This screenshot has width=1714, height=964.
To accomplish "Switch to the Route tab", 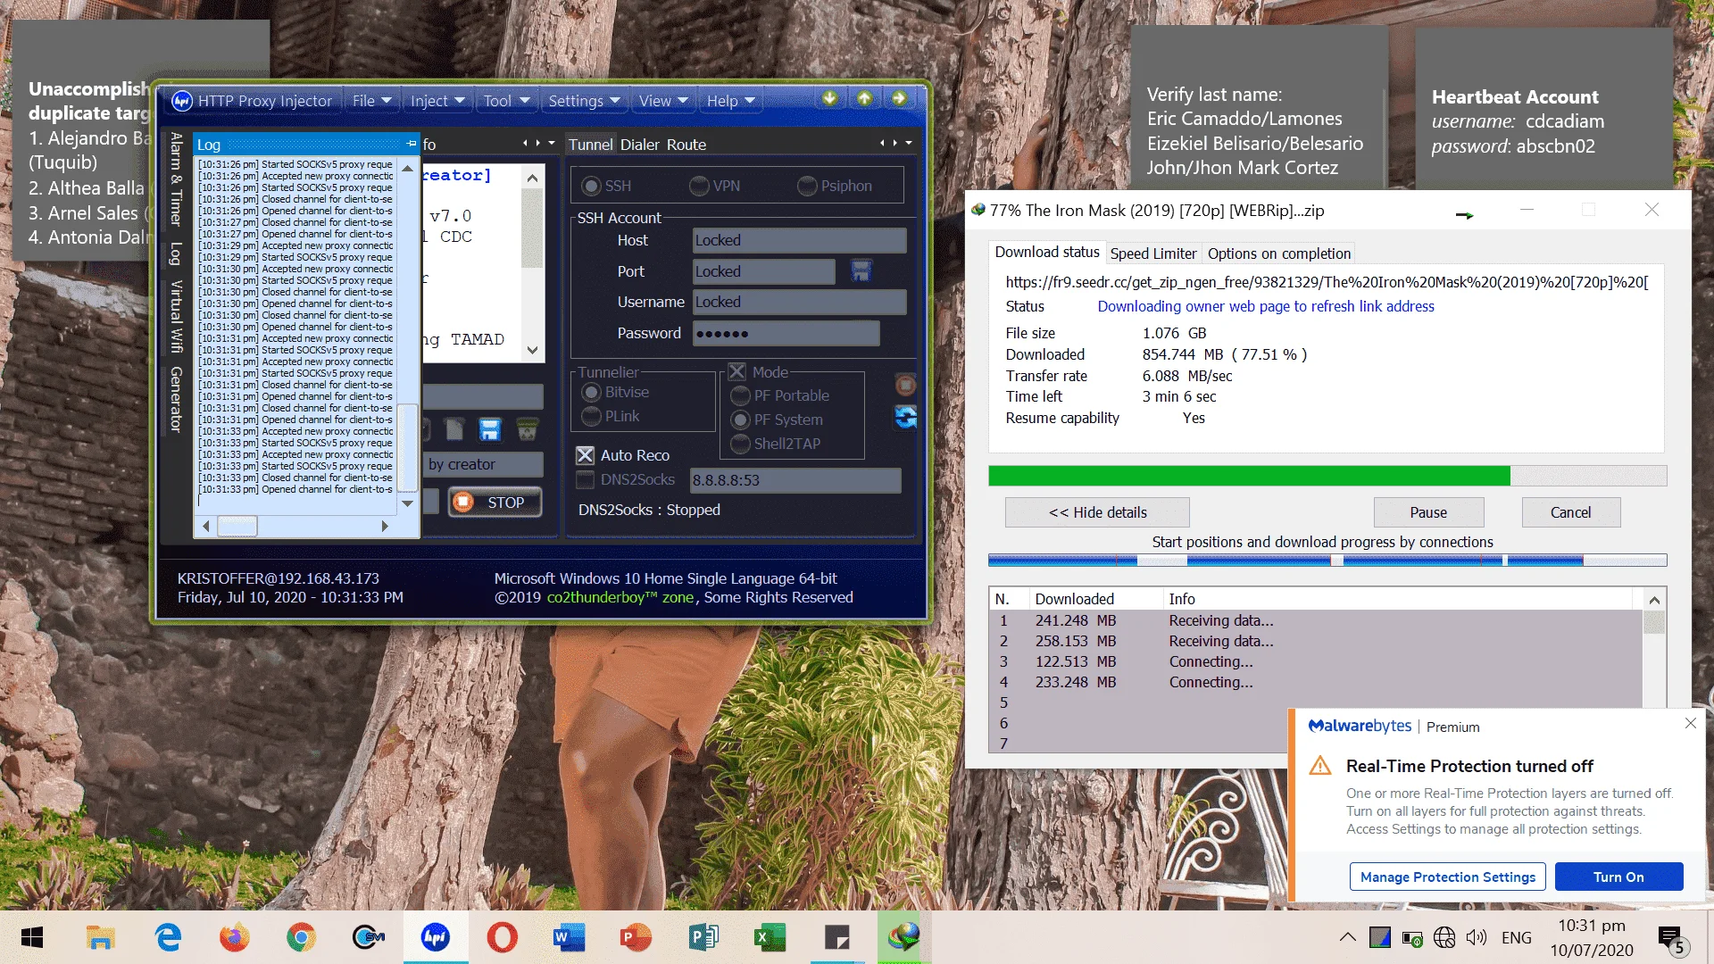I will click(x=686, y=145).
